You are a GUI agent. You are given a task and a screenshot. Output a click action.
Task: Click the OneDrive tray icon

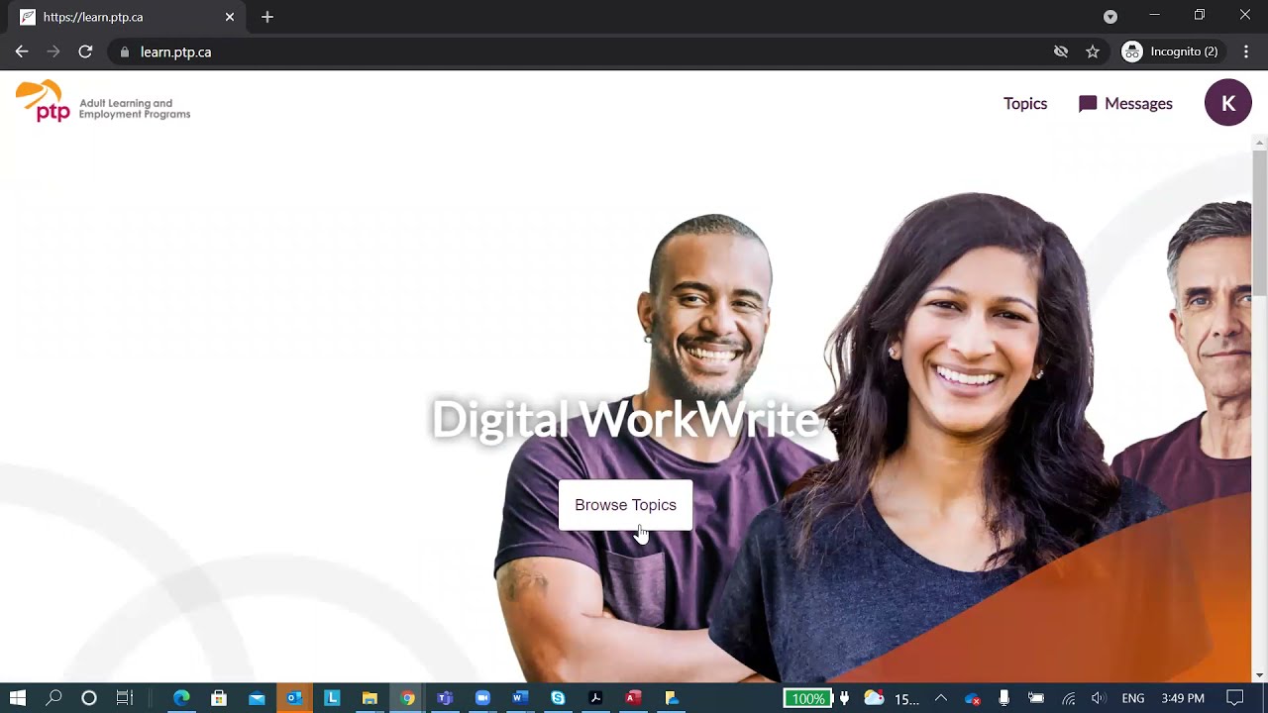(972, 698)
